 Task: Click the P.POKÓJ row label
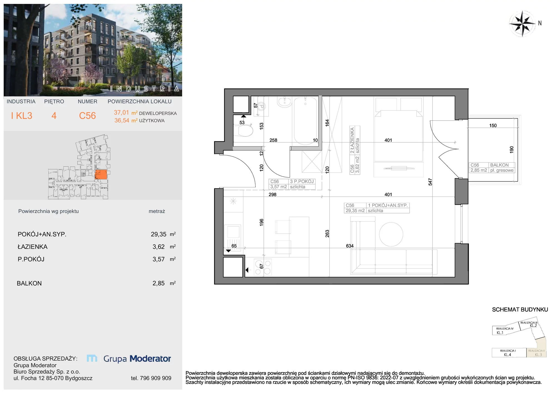(31, 259)
